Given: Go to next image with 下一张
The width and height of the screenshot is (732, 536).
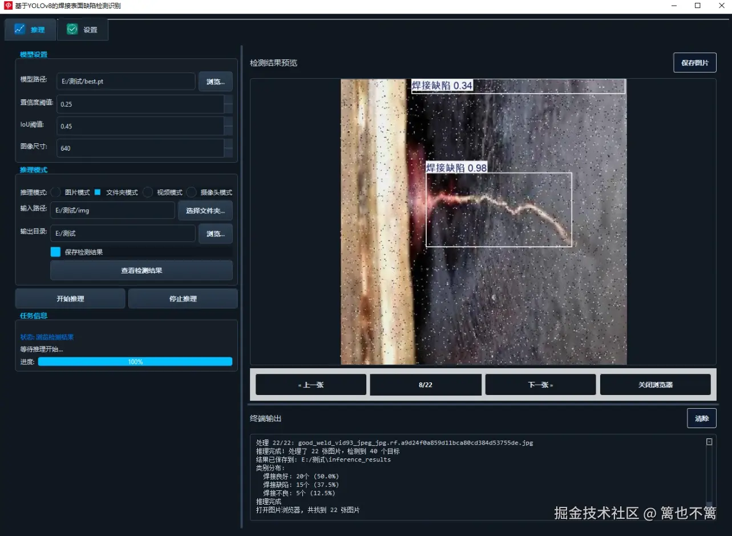Looking at the screenshot, I should pos(539,384).
